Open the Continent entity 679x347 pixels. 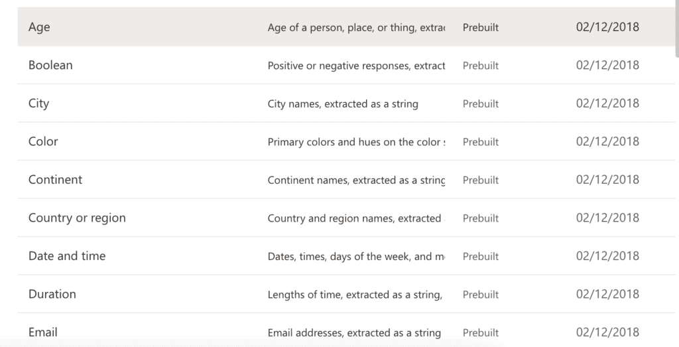[x=55, y=179]
